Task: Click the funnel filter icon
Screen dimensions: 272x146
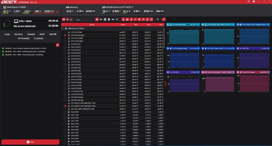Action: (x=157, y=19)
